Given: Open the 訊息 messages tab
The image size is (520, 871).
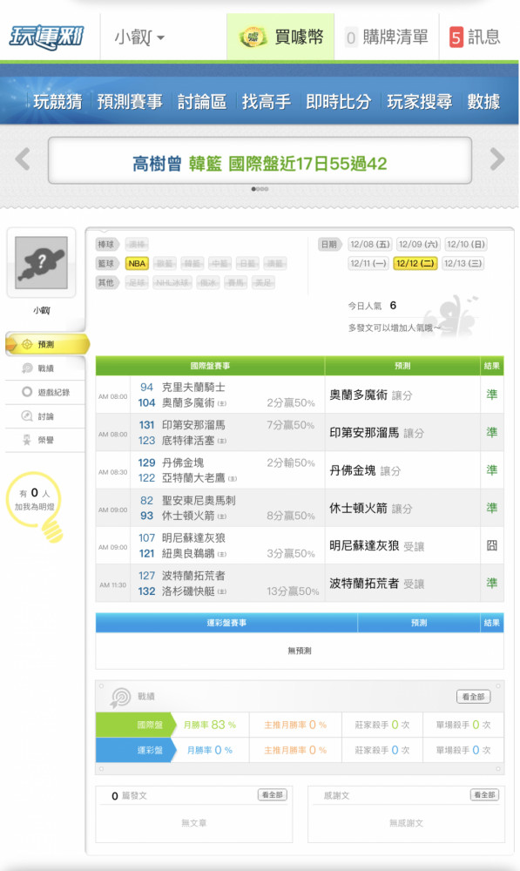Looking at the screenshot, I should coord(475,37).
